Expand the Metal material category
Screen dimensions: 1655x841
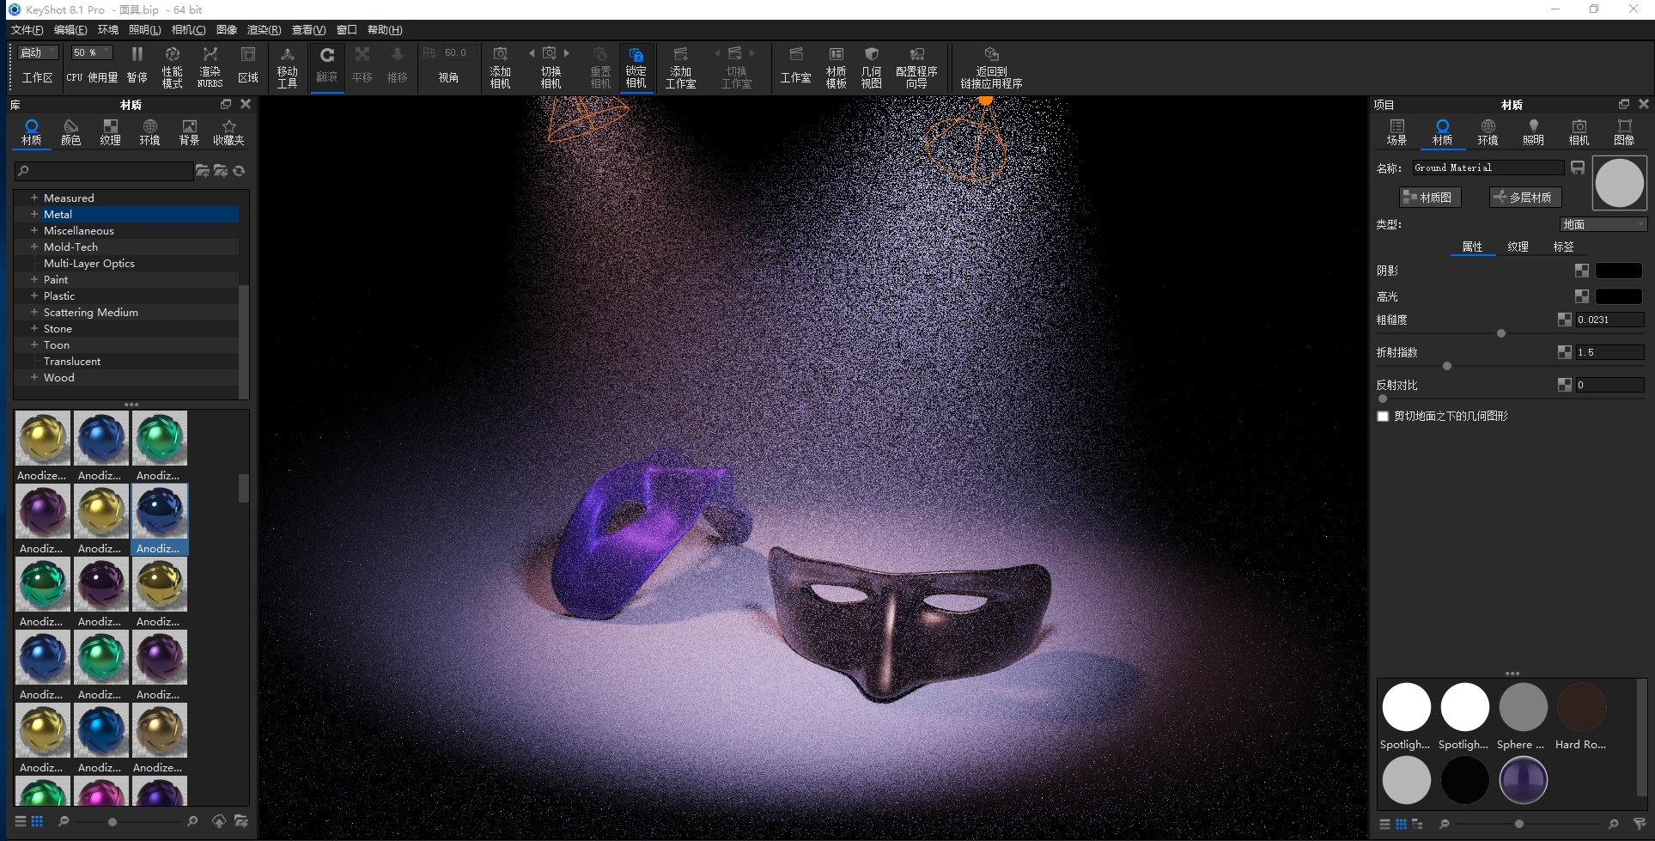[34, 214]
